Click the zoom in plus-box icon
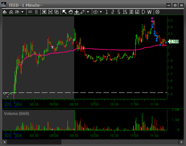Image resolution: width=186 pixels, height=146 pixels. coord(44,12)
